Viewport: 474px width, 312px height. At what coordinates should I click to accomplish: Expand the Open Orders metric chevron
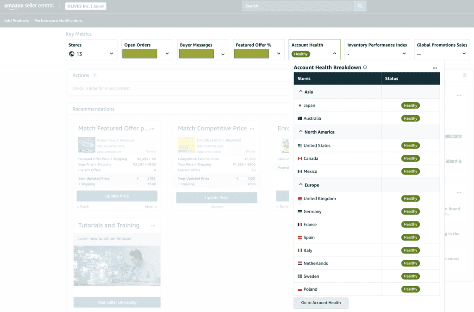click(x=167, y=54)
